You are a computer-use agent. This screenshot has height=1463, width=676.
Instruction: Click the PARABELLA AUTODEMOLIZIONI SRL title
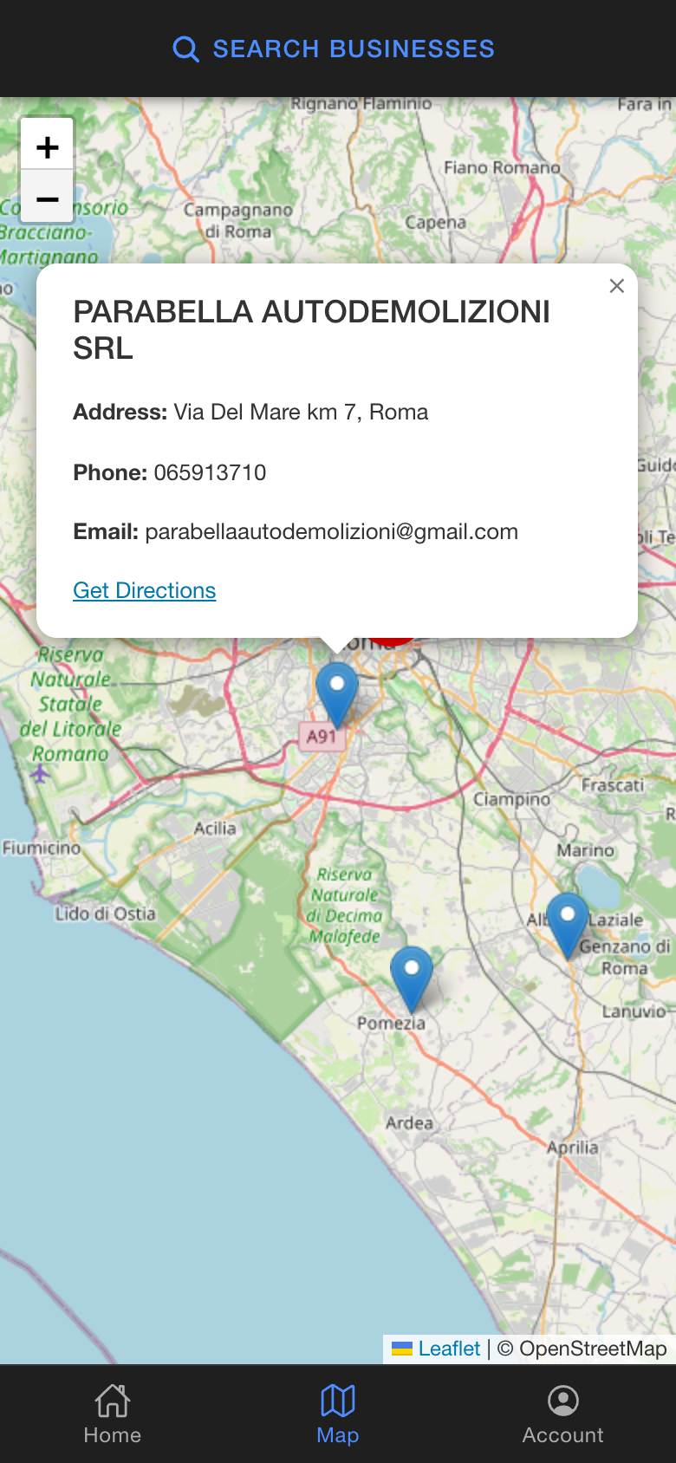pyautogui.click(x=311, y=329)
